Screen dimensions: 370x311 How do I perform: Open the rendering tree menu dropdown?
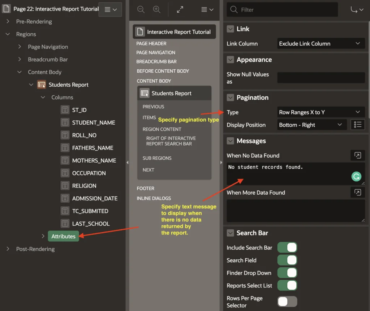111,9
